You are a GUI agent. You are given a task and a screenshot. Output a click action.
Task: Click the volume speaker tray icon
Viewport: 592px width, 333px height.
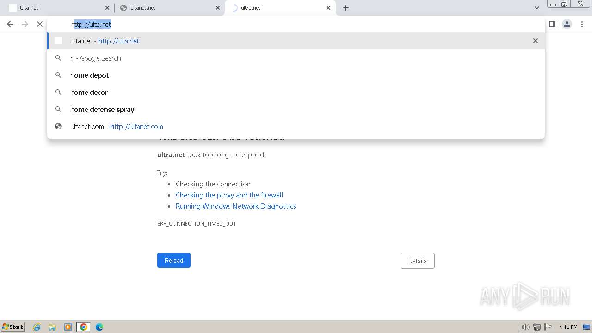coord(525,327)
